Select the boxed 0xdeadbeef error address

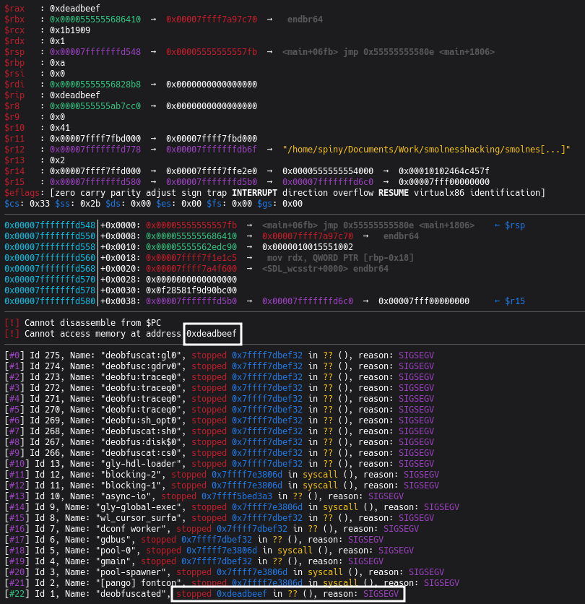point(212,334)
